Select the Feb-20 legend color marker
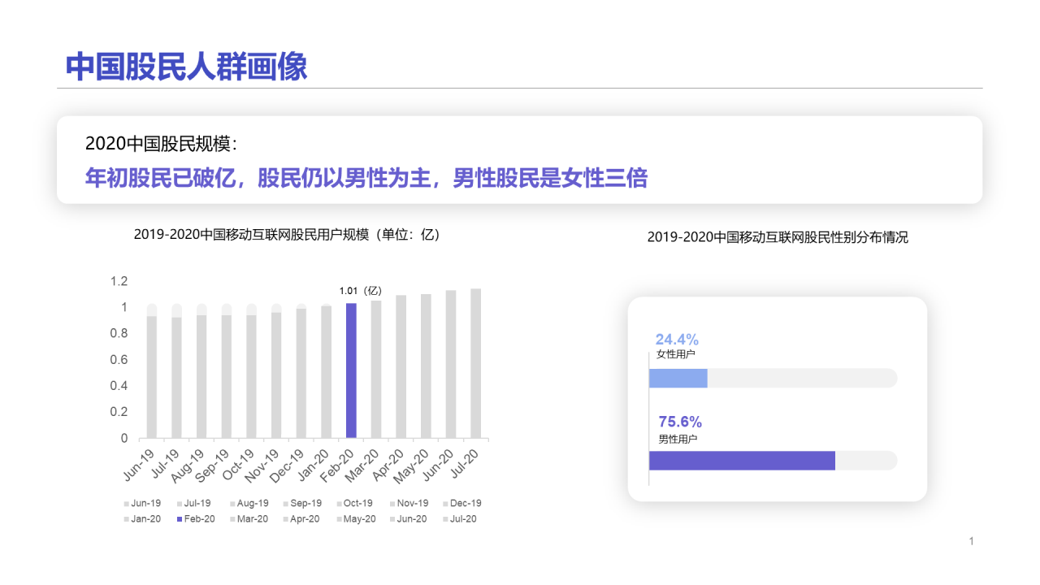This screenshot has height=585, width=1040. pos(179,519)
